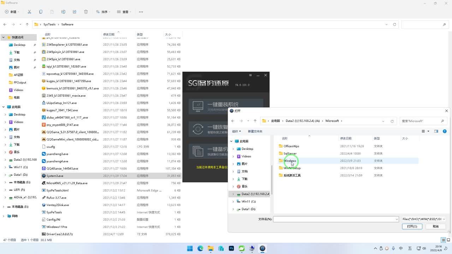452x254 pixels.
Task: Select the WinNTSetup folder in Open dialog
Action: (x=292, y=168)
